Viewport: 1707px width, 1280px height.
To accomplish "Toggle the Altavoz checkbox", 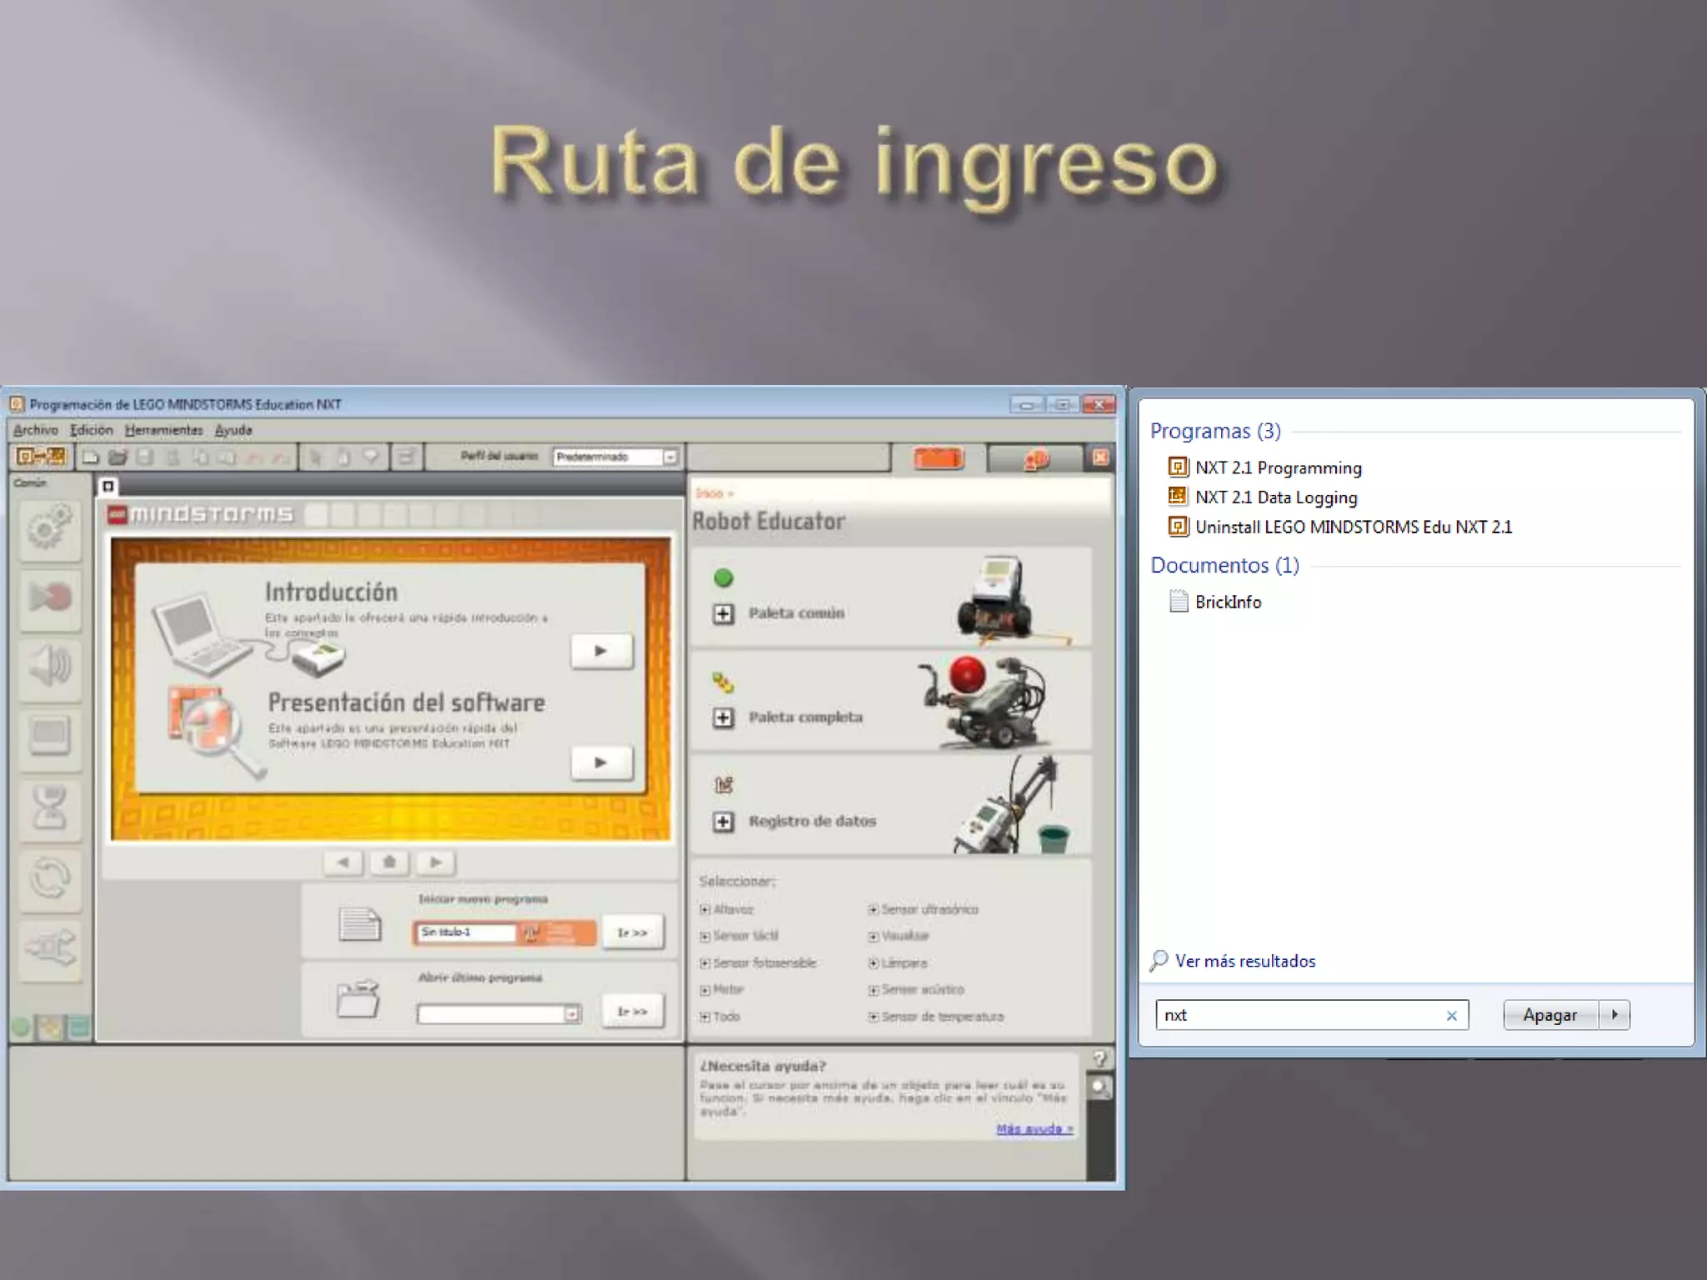I will [705, 909].
